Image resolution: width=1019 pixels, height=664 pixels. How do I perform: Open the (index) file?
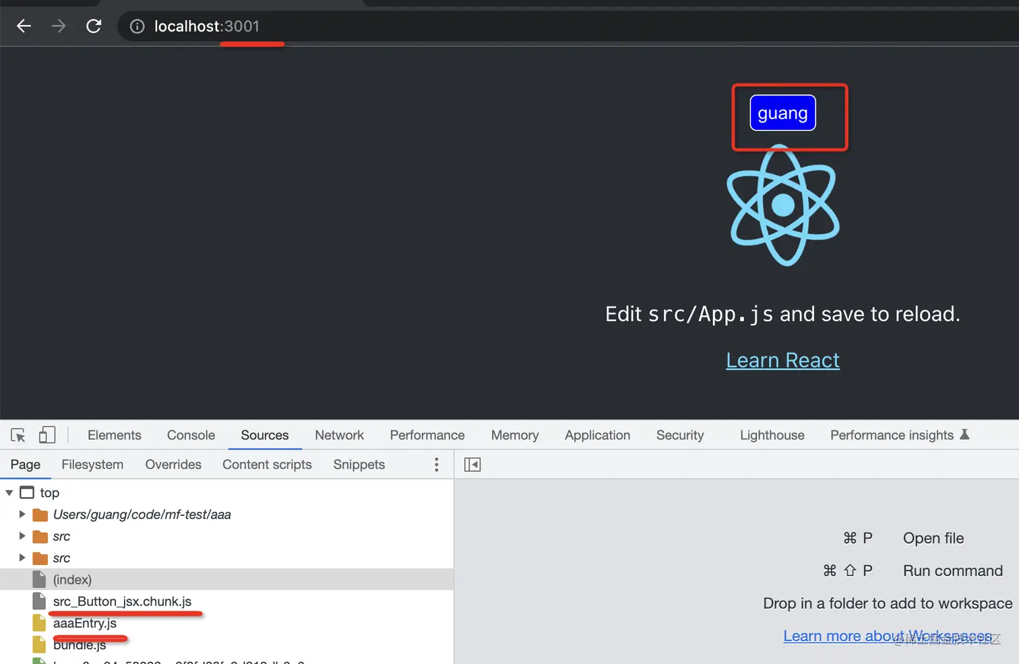[226, 579]
